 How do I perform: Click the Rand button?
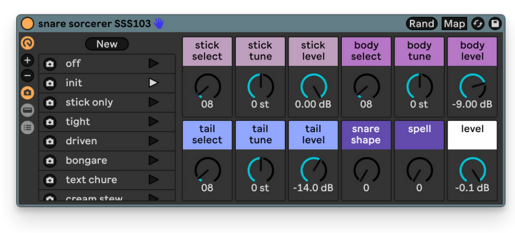[422, 23]
